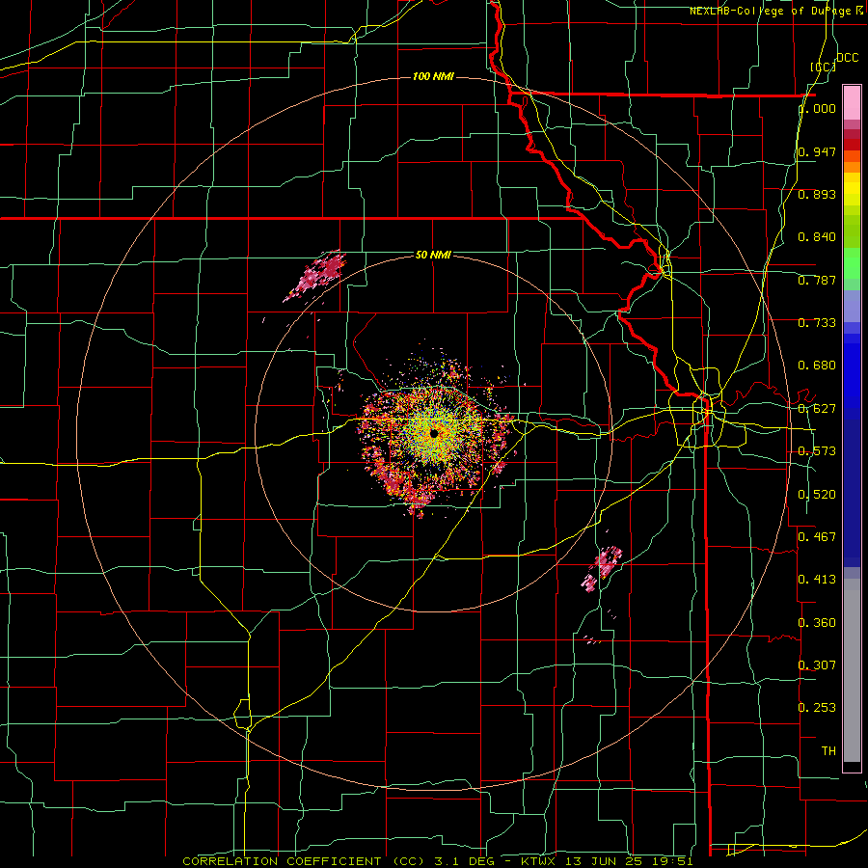Click the 0.253 legend value

[817, 708]
